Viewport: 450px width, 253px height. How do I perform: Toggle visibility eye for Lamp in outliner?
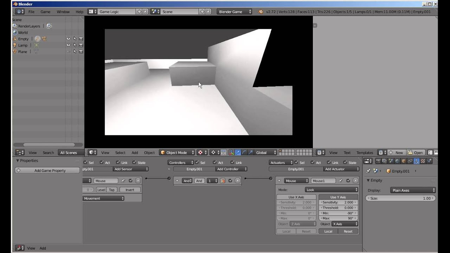pos(68,45)
